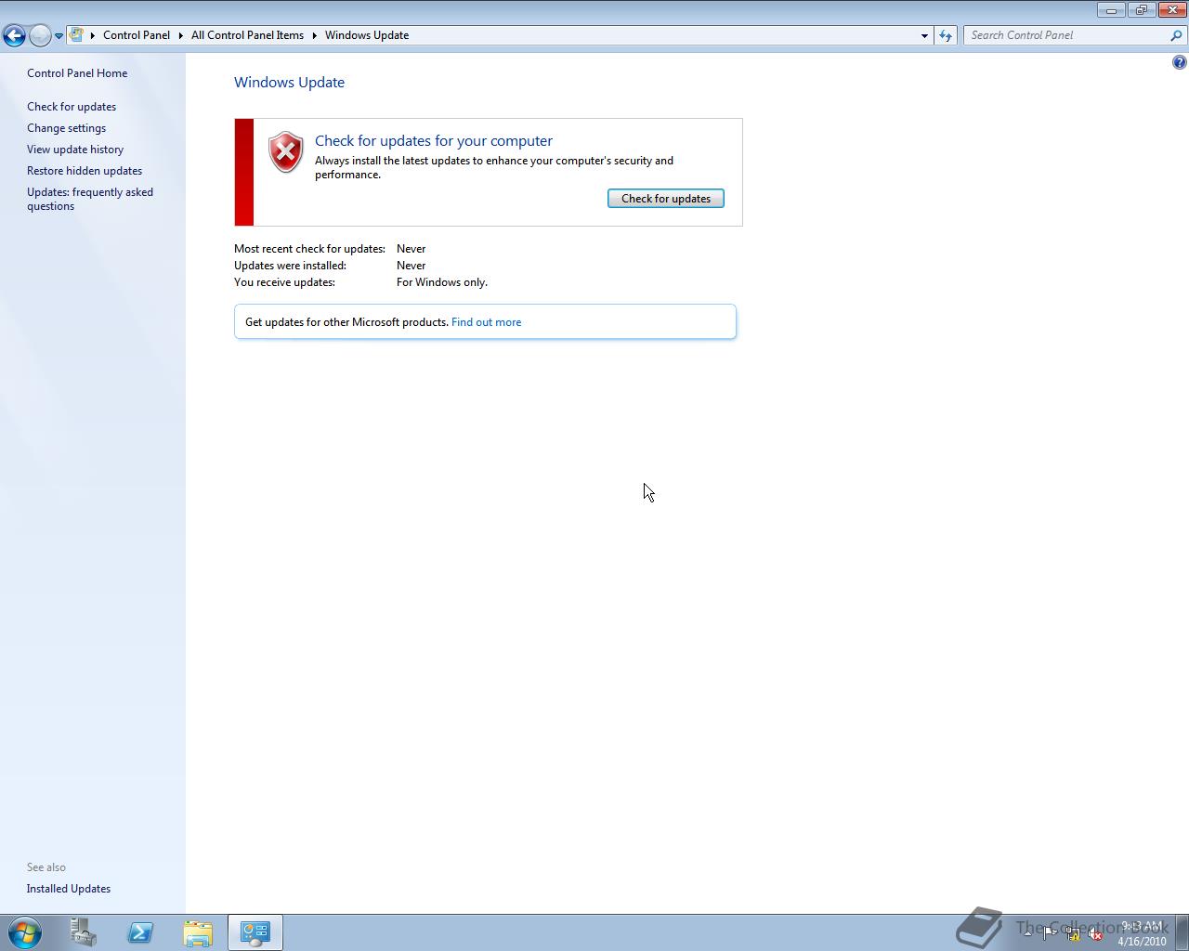The height and width of the screenshot is (951, 1189).
Task: Launch Windows PowerShell from taskbar
Action: click(x=141, y=932)
